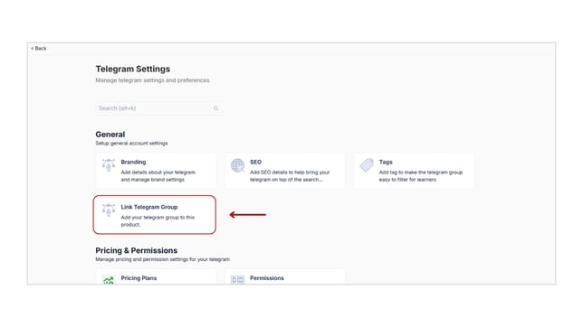Click 'Manage telegram settings and preferences' text
Viewport: 583px width, 327px height.
click(152, 80)
